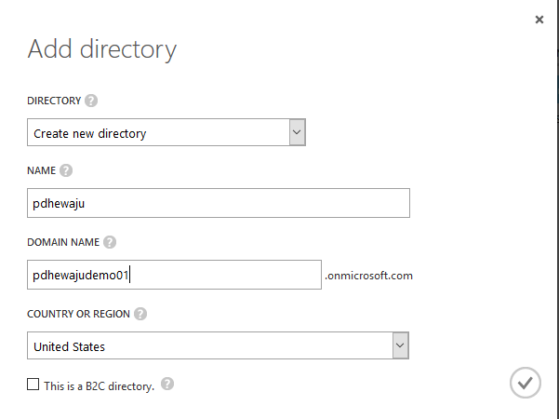Click the .onmicrosoft.com suffix text

pyautogui.click(x=368, y=276)
